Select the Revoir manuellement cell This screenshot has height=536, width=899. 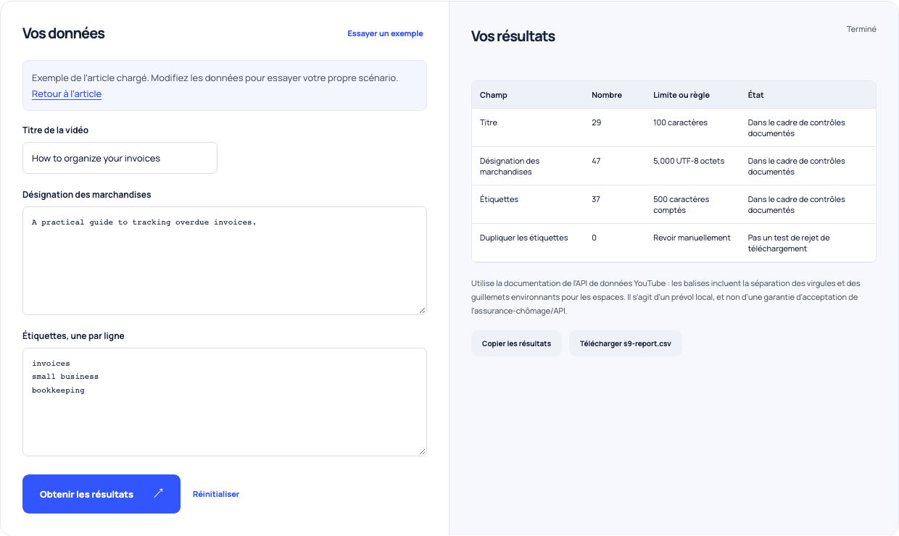pos(692,238)
